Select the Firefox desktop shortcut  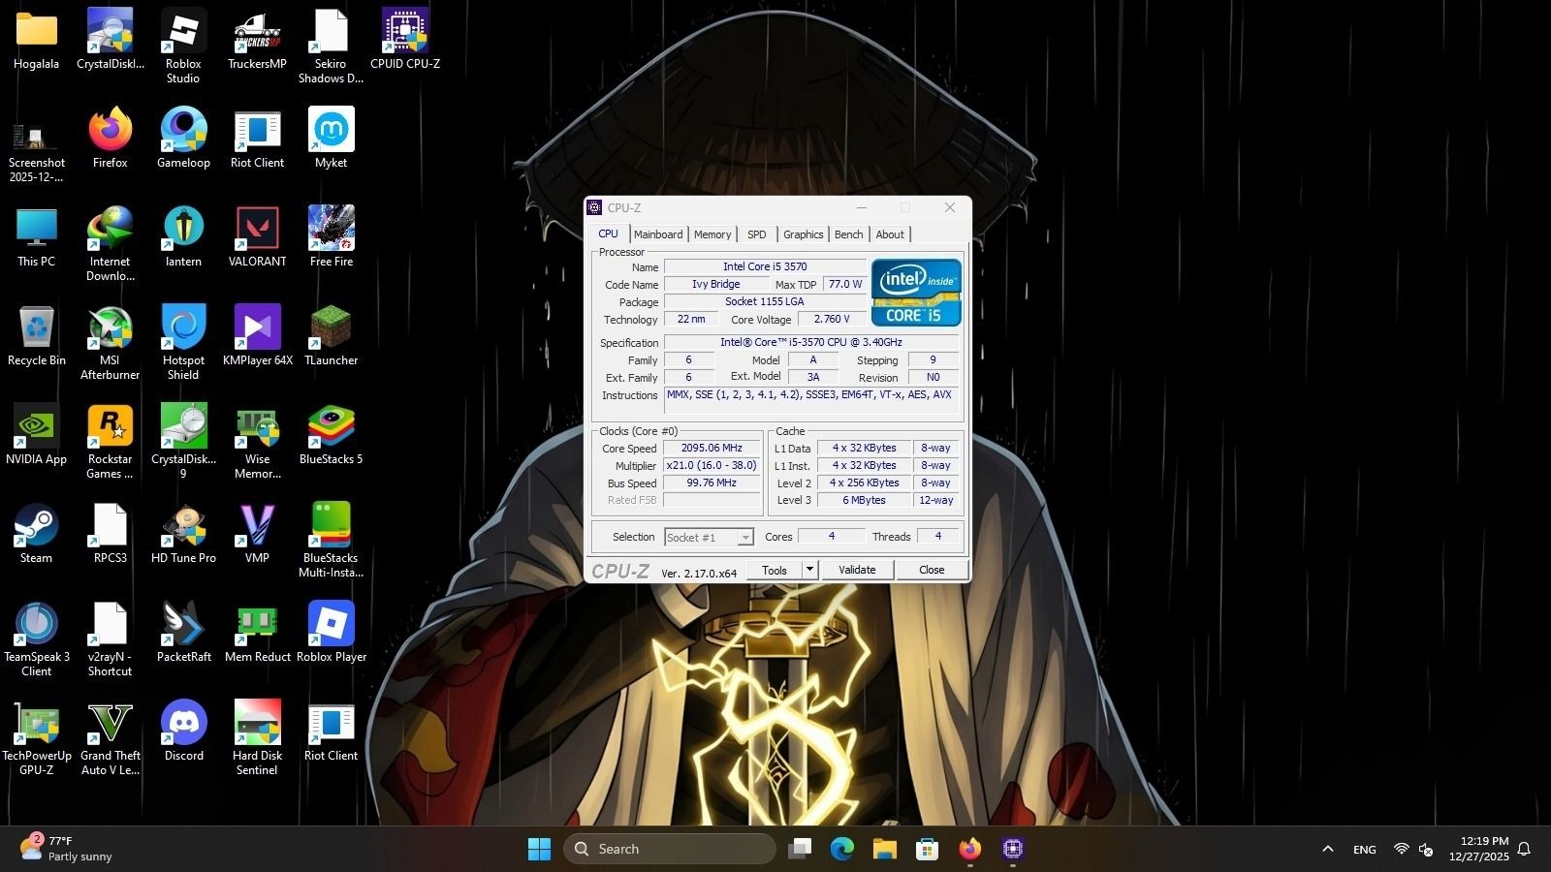pyautogui.click(x=110, y=138)
